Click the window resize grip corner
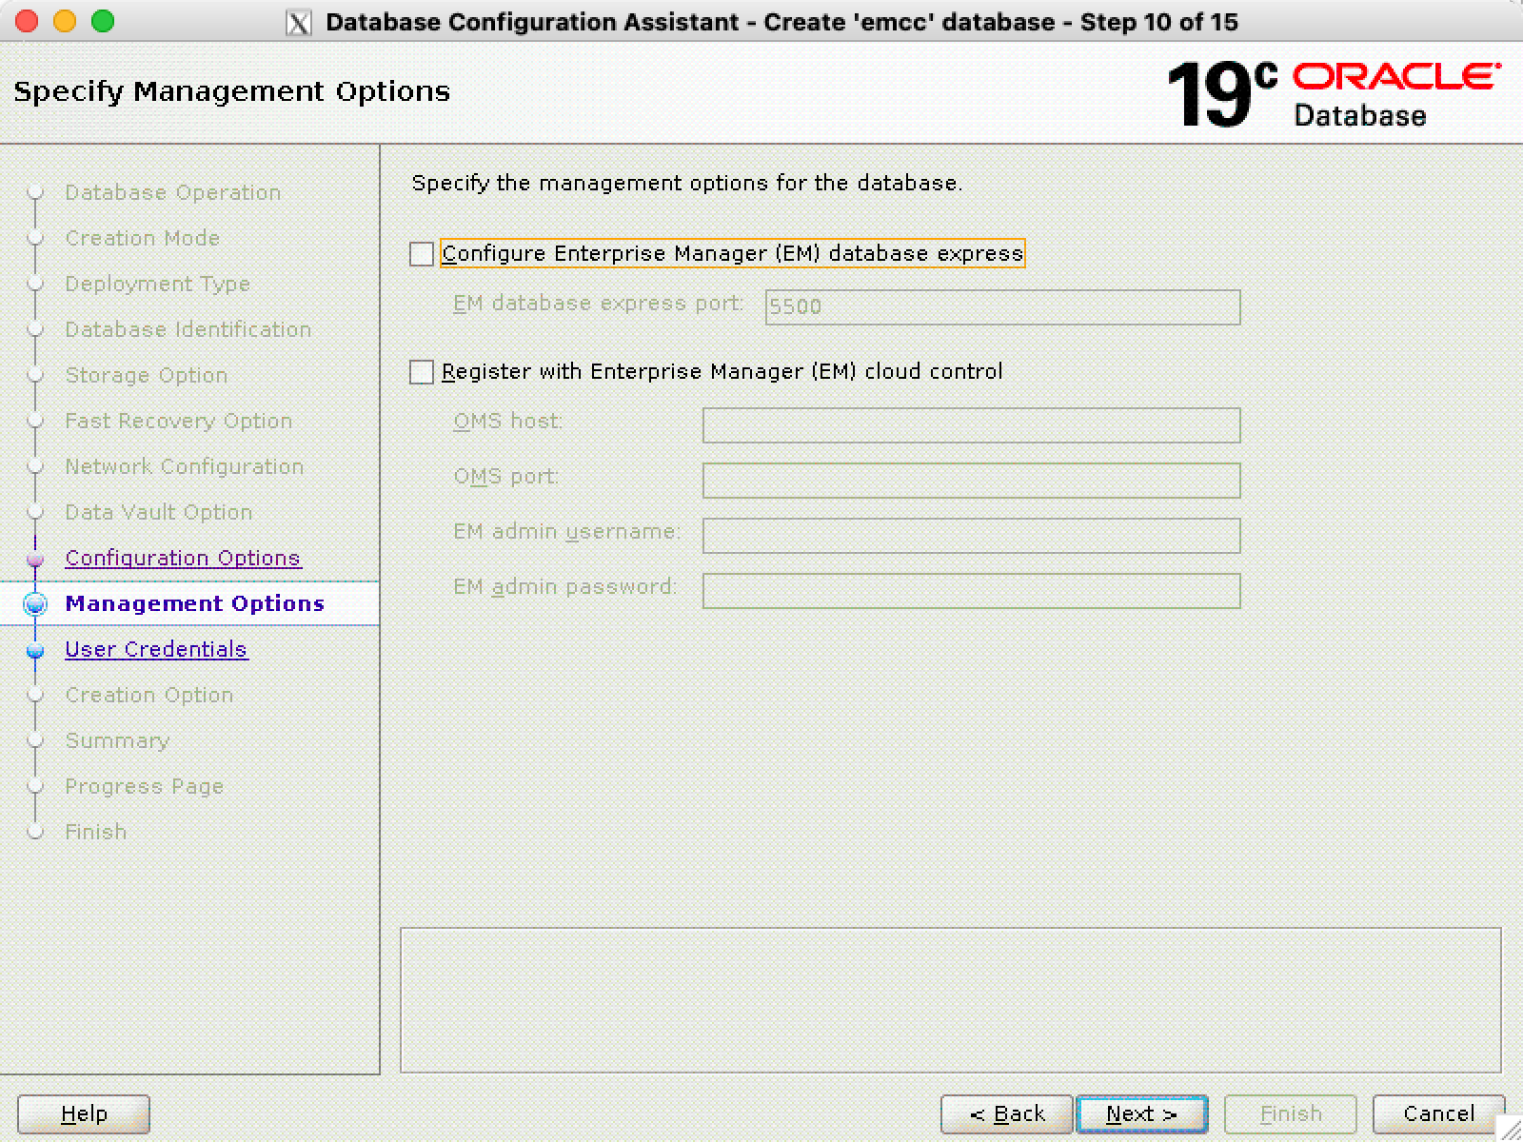Screen dimensions: 1523x1142 point(1508,1128)
